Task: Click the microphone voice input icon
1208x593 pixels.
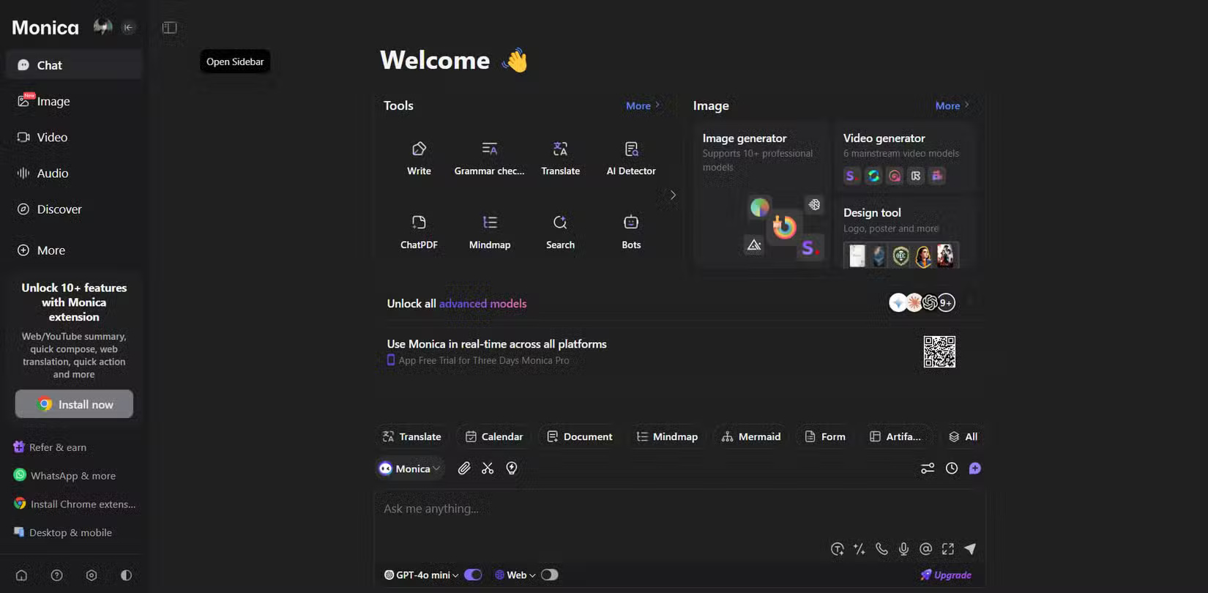Action: pos(904,549)
